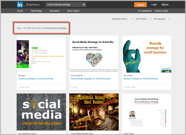This screenshot has height=135, width=186.
Task: Open the For Uploaders menu item
Action: (x=145, y=11)
